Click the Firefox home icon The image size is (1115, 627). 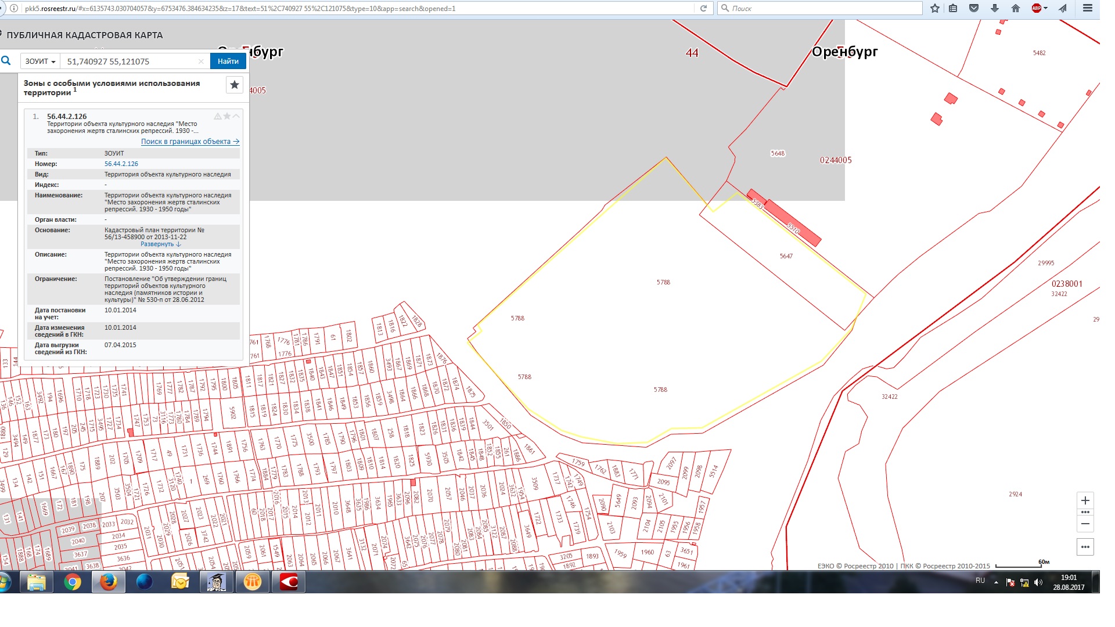pos(1015,8)
